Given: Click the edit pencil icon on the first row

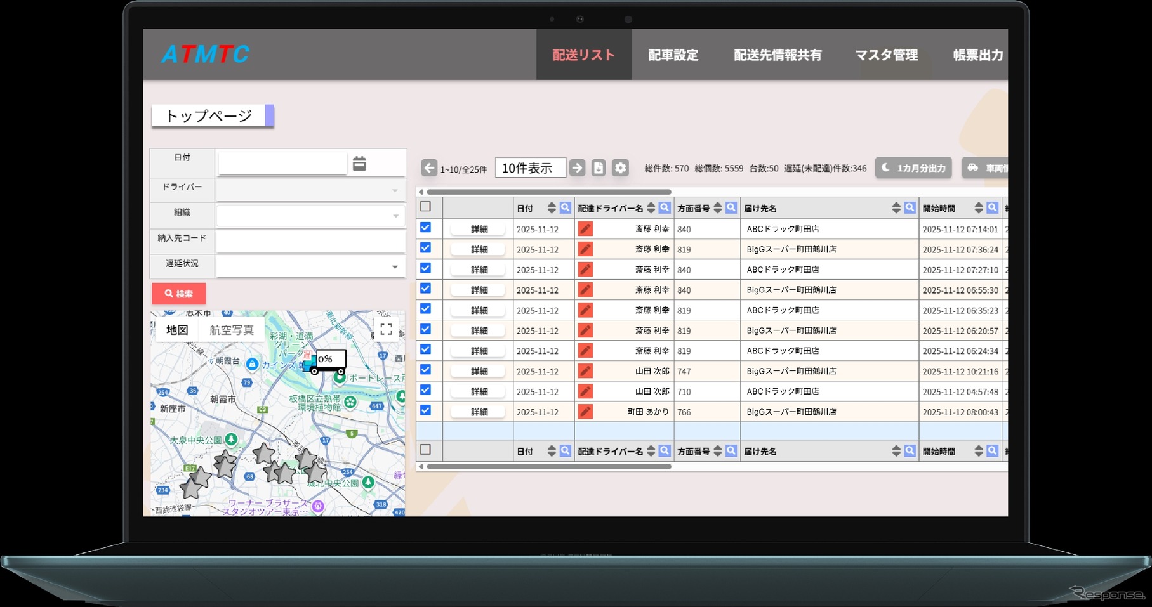Looking at the screenshot, I should 585,228.
